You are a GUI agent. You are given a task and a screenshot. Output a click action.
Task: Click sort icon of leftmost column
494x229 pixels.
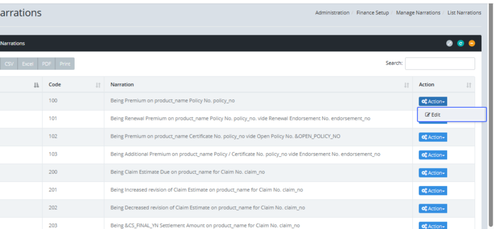[36, 85]
